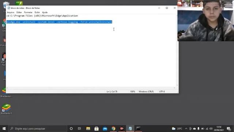Open Cortana from the taskbar

click(x=71, y=129)
